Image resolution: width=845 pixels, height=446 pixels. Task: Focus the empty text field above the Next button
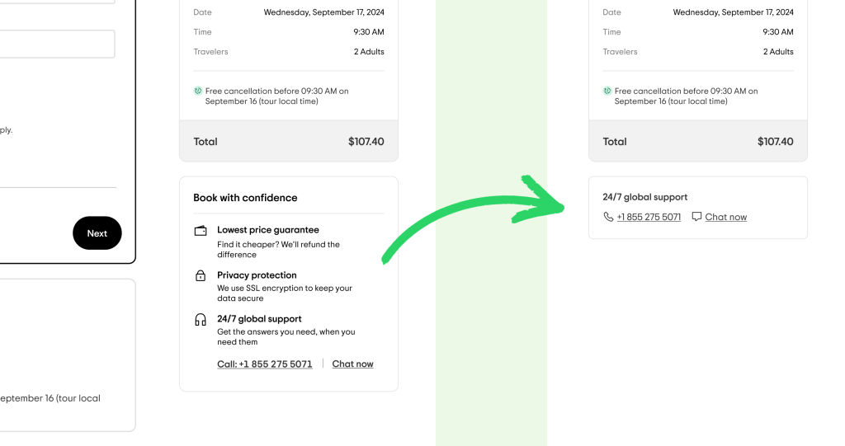[57, 45]
